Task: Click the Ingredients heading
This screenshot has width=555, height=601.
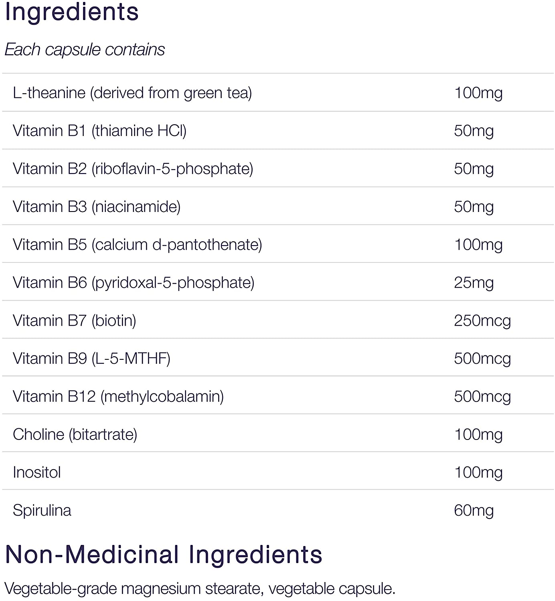Action: (72, 12)
